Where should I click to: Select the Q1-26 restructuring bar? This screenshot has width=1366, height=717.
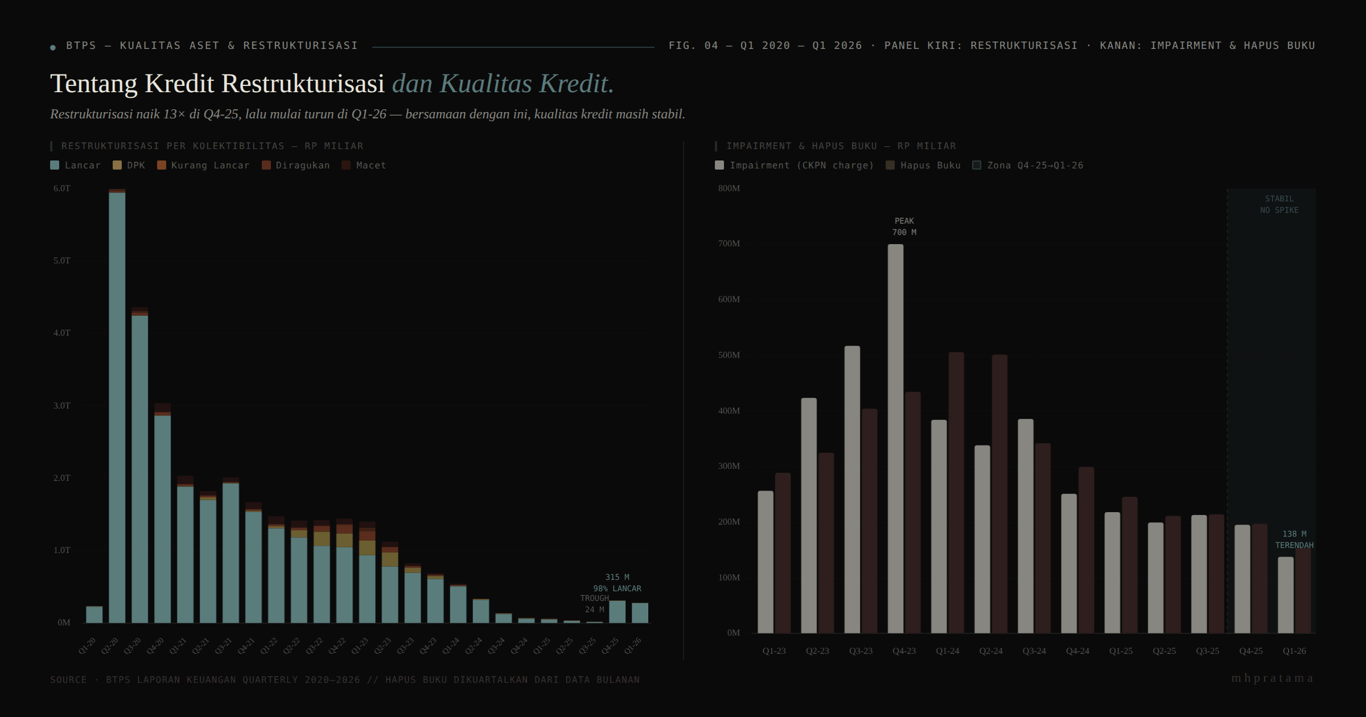[640, 613]
